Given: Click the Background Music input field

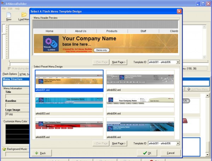Looking at the screenshot, I should coord(17,154).
